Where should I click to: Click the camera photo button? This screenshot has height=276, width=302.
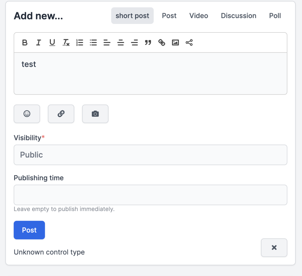(95, 114)
